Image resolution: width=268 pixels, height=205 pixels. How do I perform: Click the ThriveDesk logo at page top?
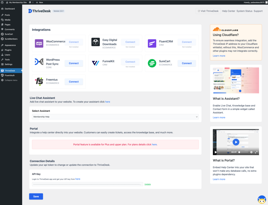tap(39, 11)
